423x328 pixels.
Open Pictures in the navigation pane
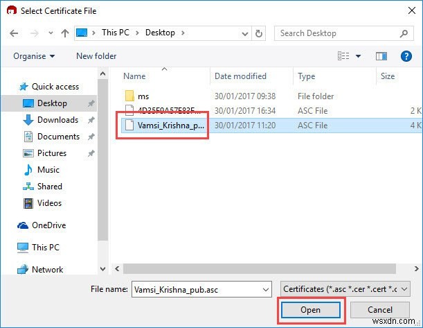(52, 153)
